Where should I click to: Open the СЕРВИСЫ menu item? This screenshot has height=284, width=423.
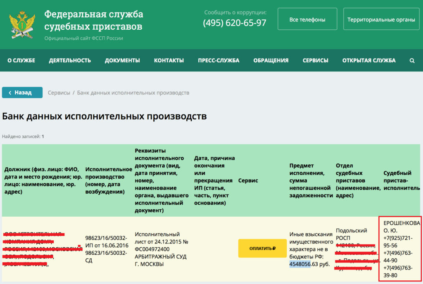pos(315,60)
